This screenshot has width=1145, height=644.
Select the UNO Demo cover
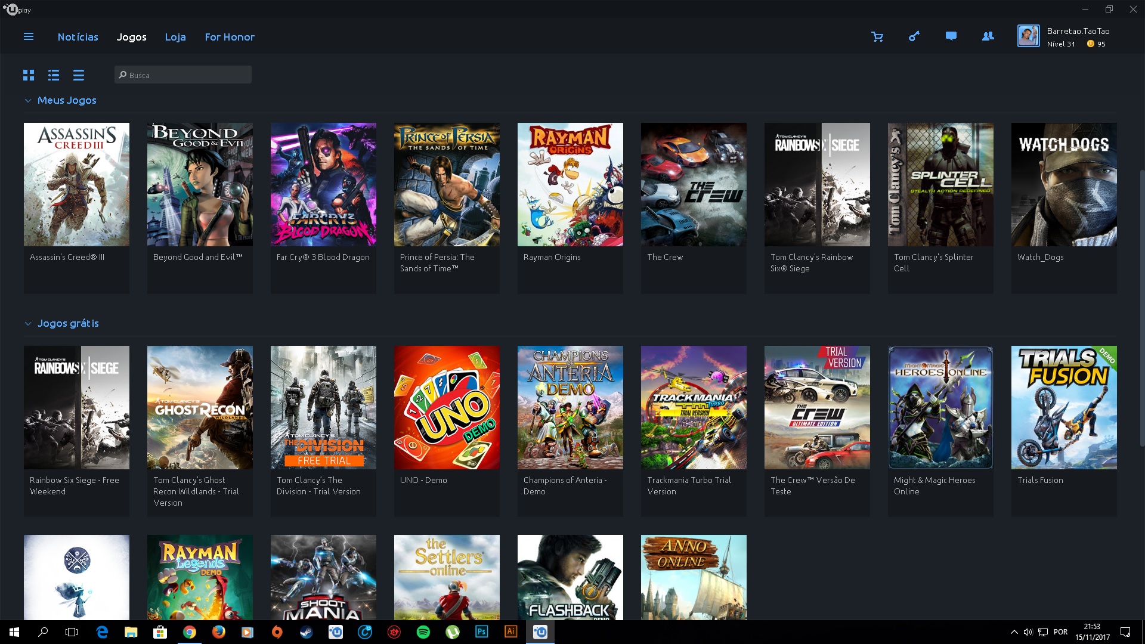pyautogui.click(x=447, y=407)
